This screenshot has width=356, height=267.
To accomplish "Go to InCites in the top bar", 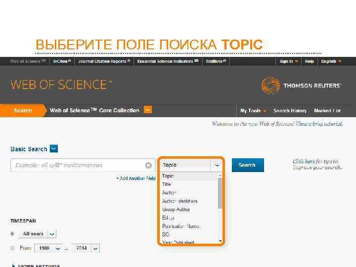I will pyautogui.click(x=62, y=61).
